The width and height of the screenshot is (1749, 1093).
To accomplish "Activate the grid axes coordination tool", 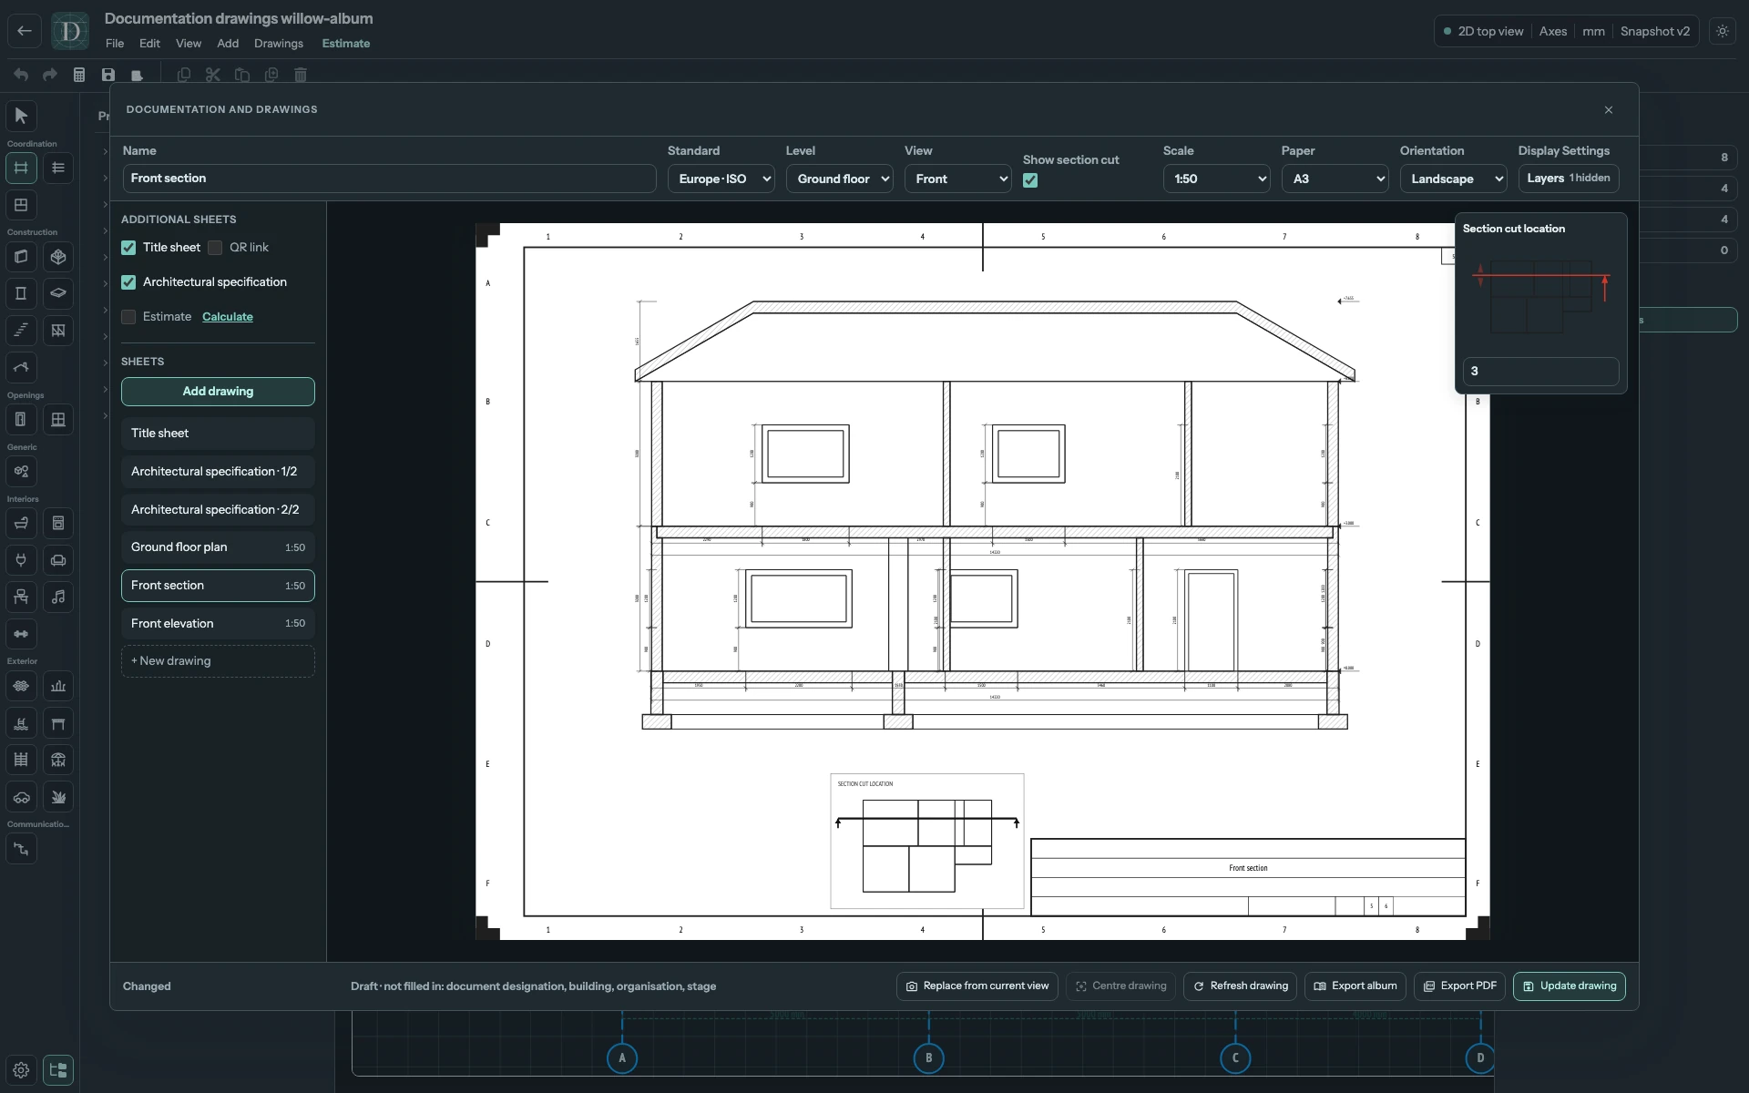I will click(21, 168).
